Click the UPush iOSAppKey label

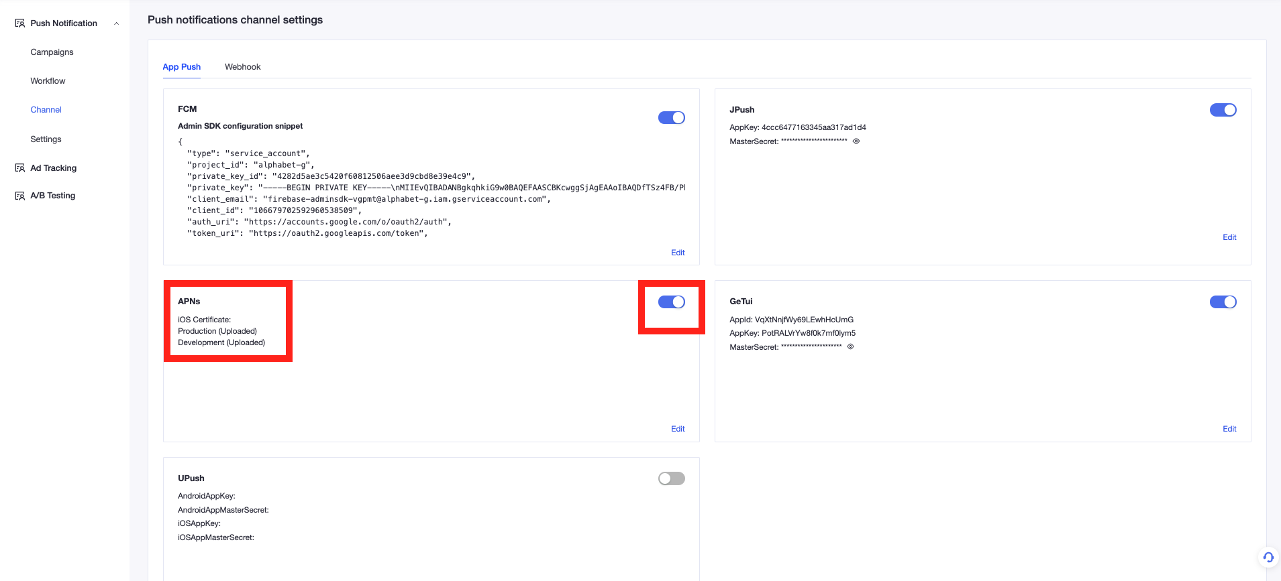click(x=199, y=523)
